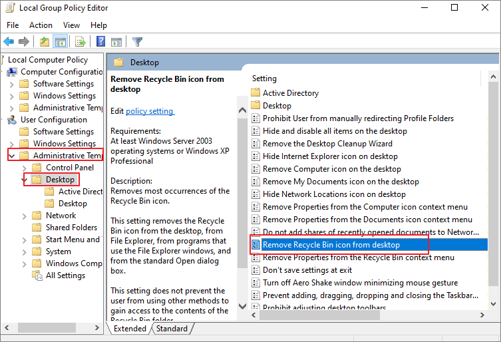This screenshot has height=342, width=501.
Task: Switch to the Standard tab
Action: pyautogui.click(x=172, y=329)
